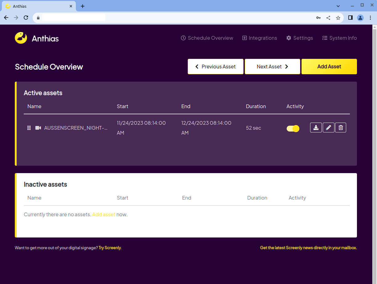Open the browser dropdown chevron near the tabs
The image size is (377, 284).
point(338,6)
